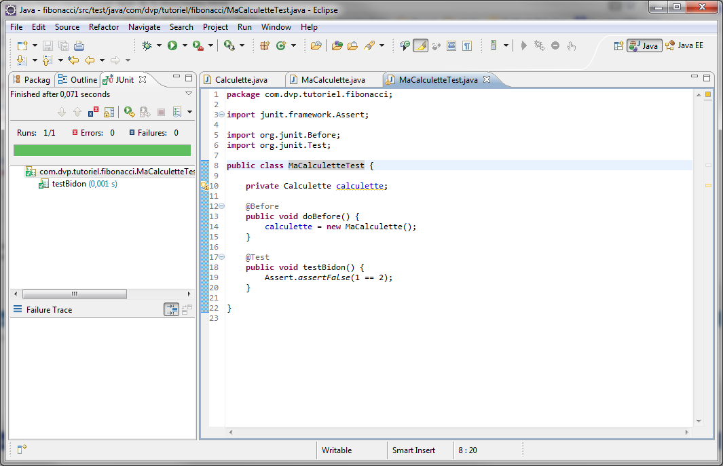Click the New Java Class icon

pyautogui.click(x=281, y=45)
